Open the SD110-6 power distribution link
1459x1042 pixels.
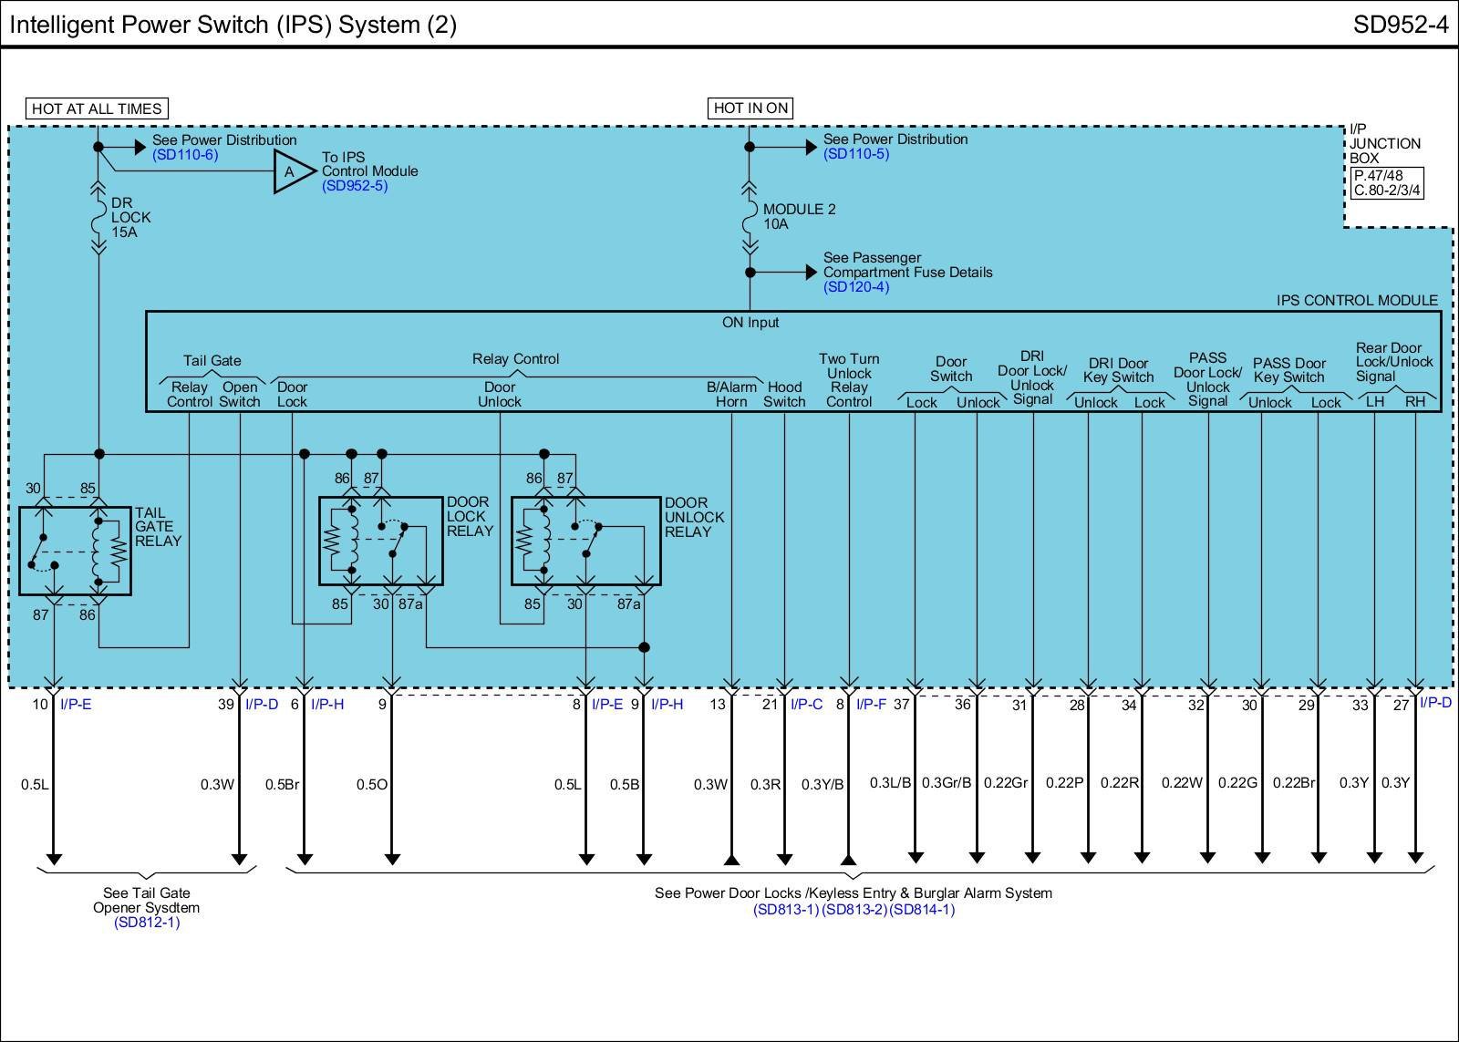185,155
